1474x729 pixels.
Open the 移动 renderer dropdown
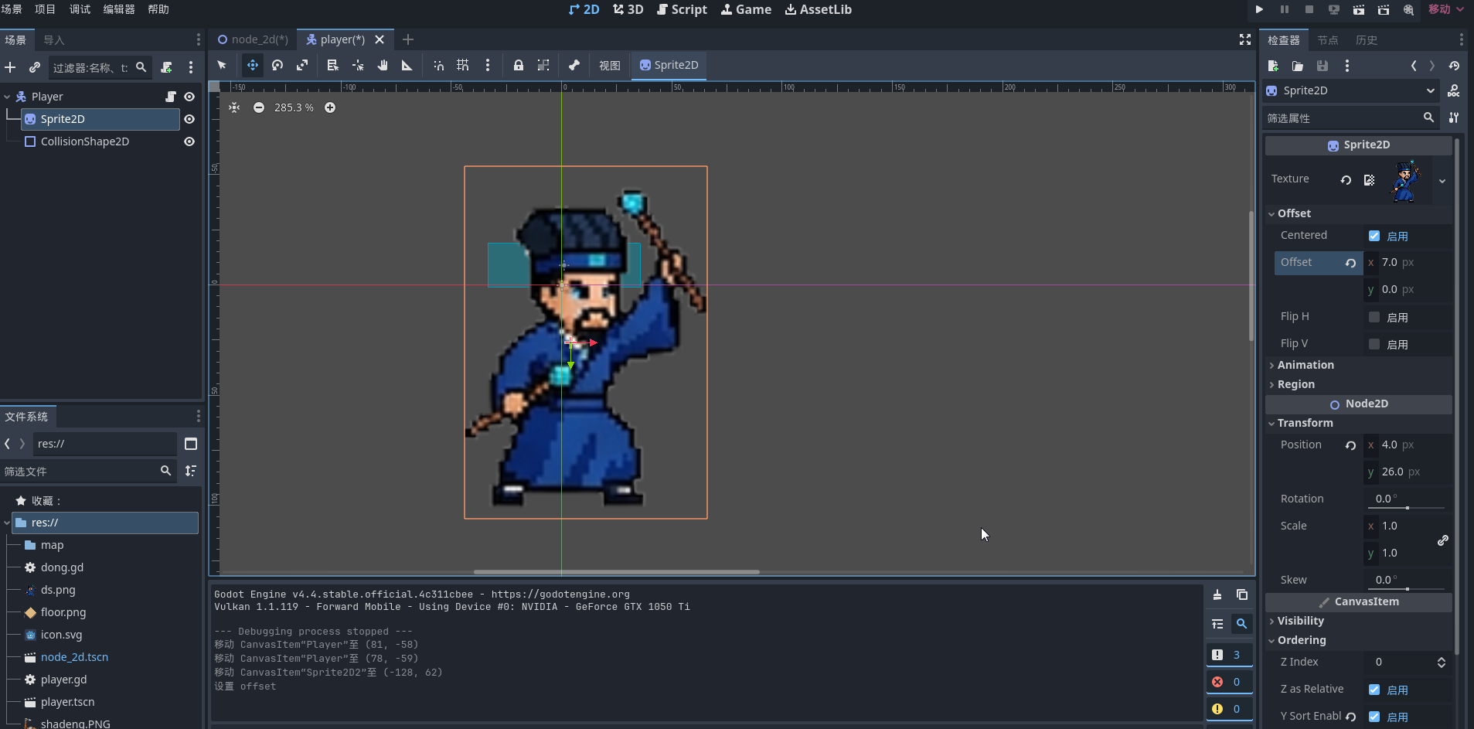point(1445,9)
